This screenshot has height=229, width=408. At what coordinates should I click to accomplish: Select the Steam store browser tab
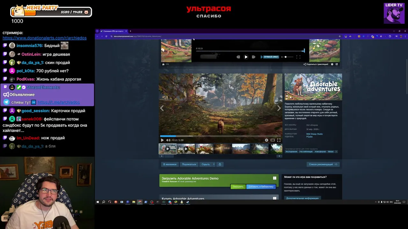(x=113, y=31)
